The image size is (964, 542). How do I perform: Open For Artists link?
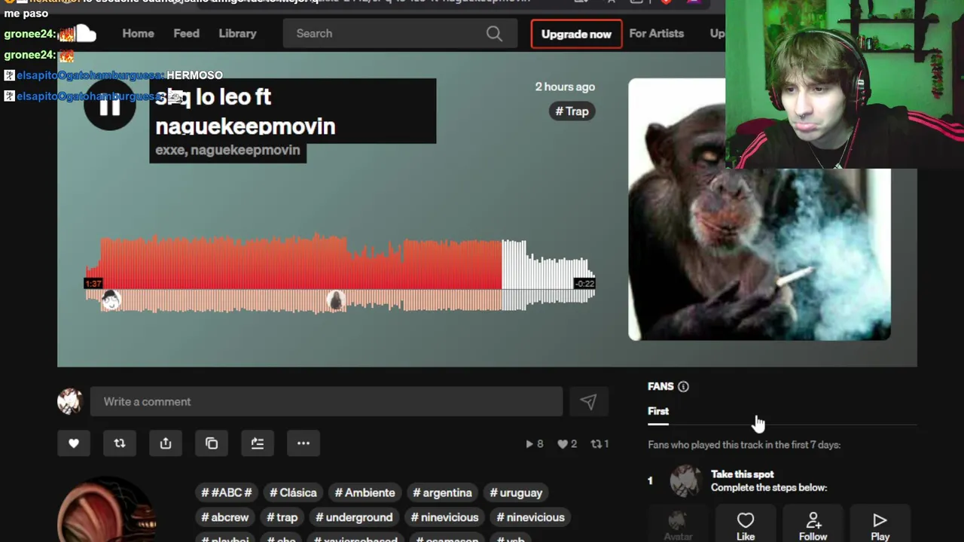pos(656,33)
